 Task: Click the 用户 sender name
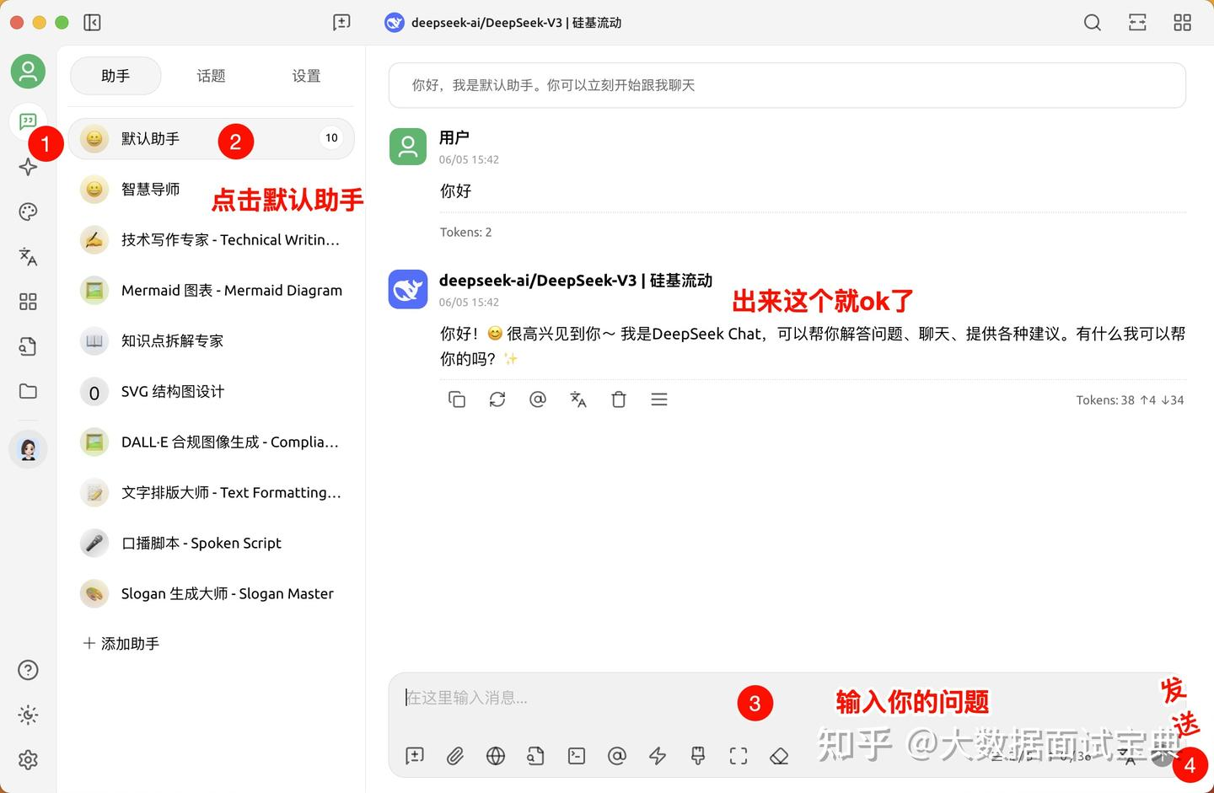pos(454,137)
